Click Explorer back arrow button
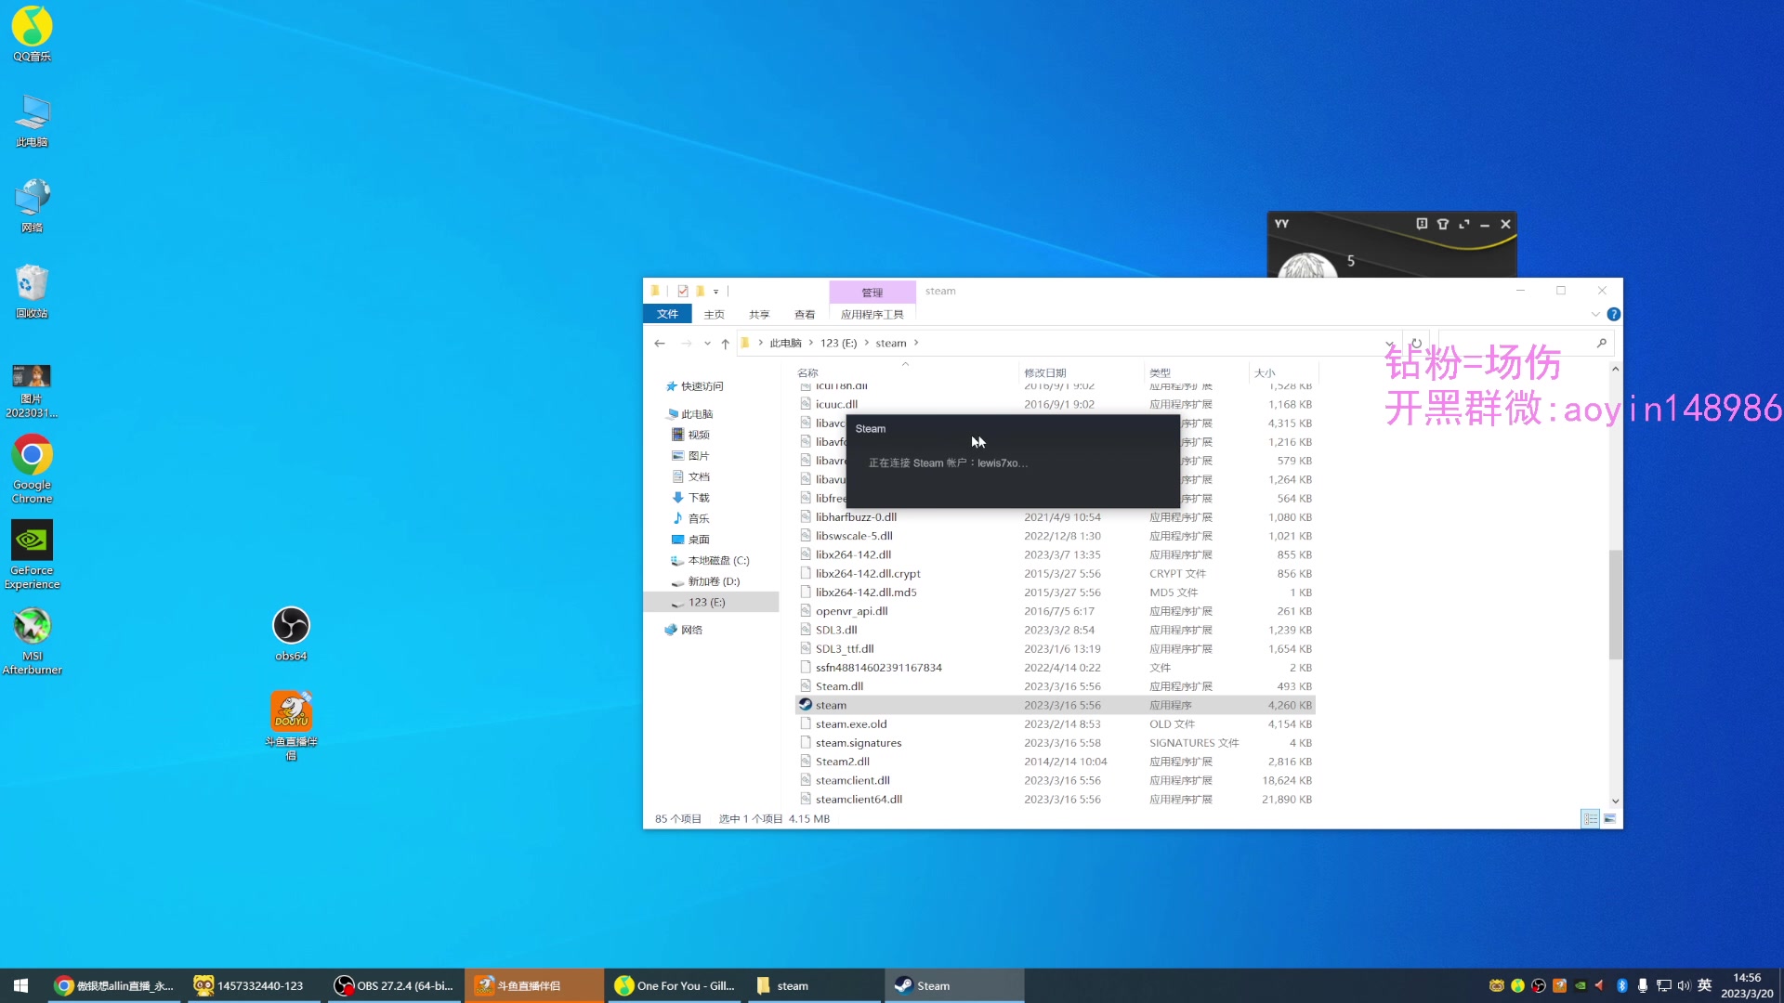This screenshot has height=1003, width=1784. click(x=660, y=343)
